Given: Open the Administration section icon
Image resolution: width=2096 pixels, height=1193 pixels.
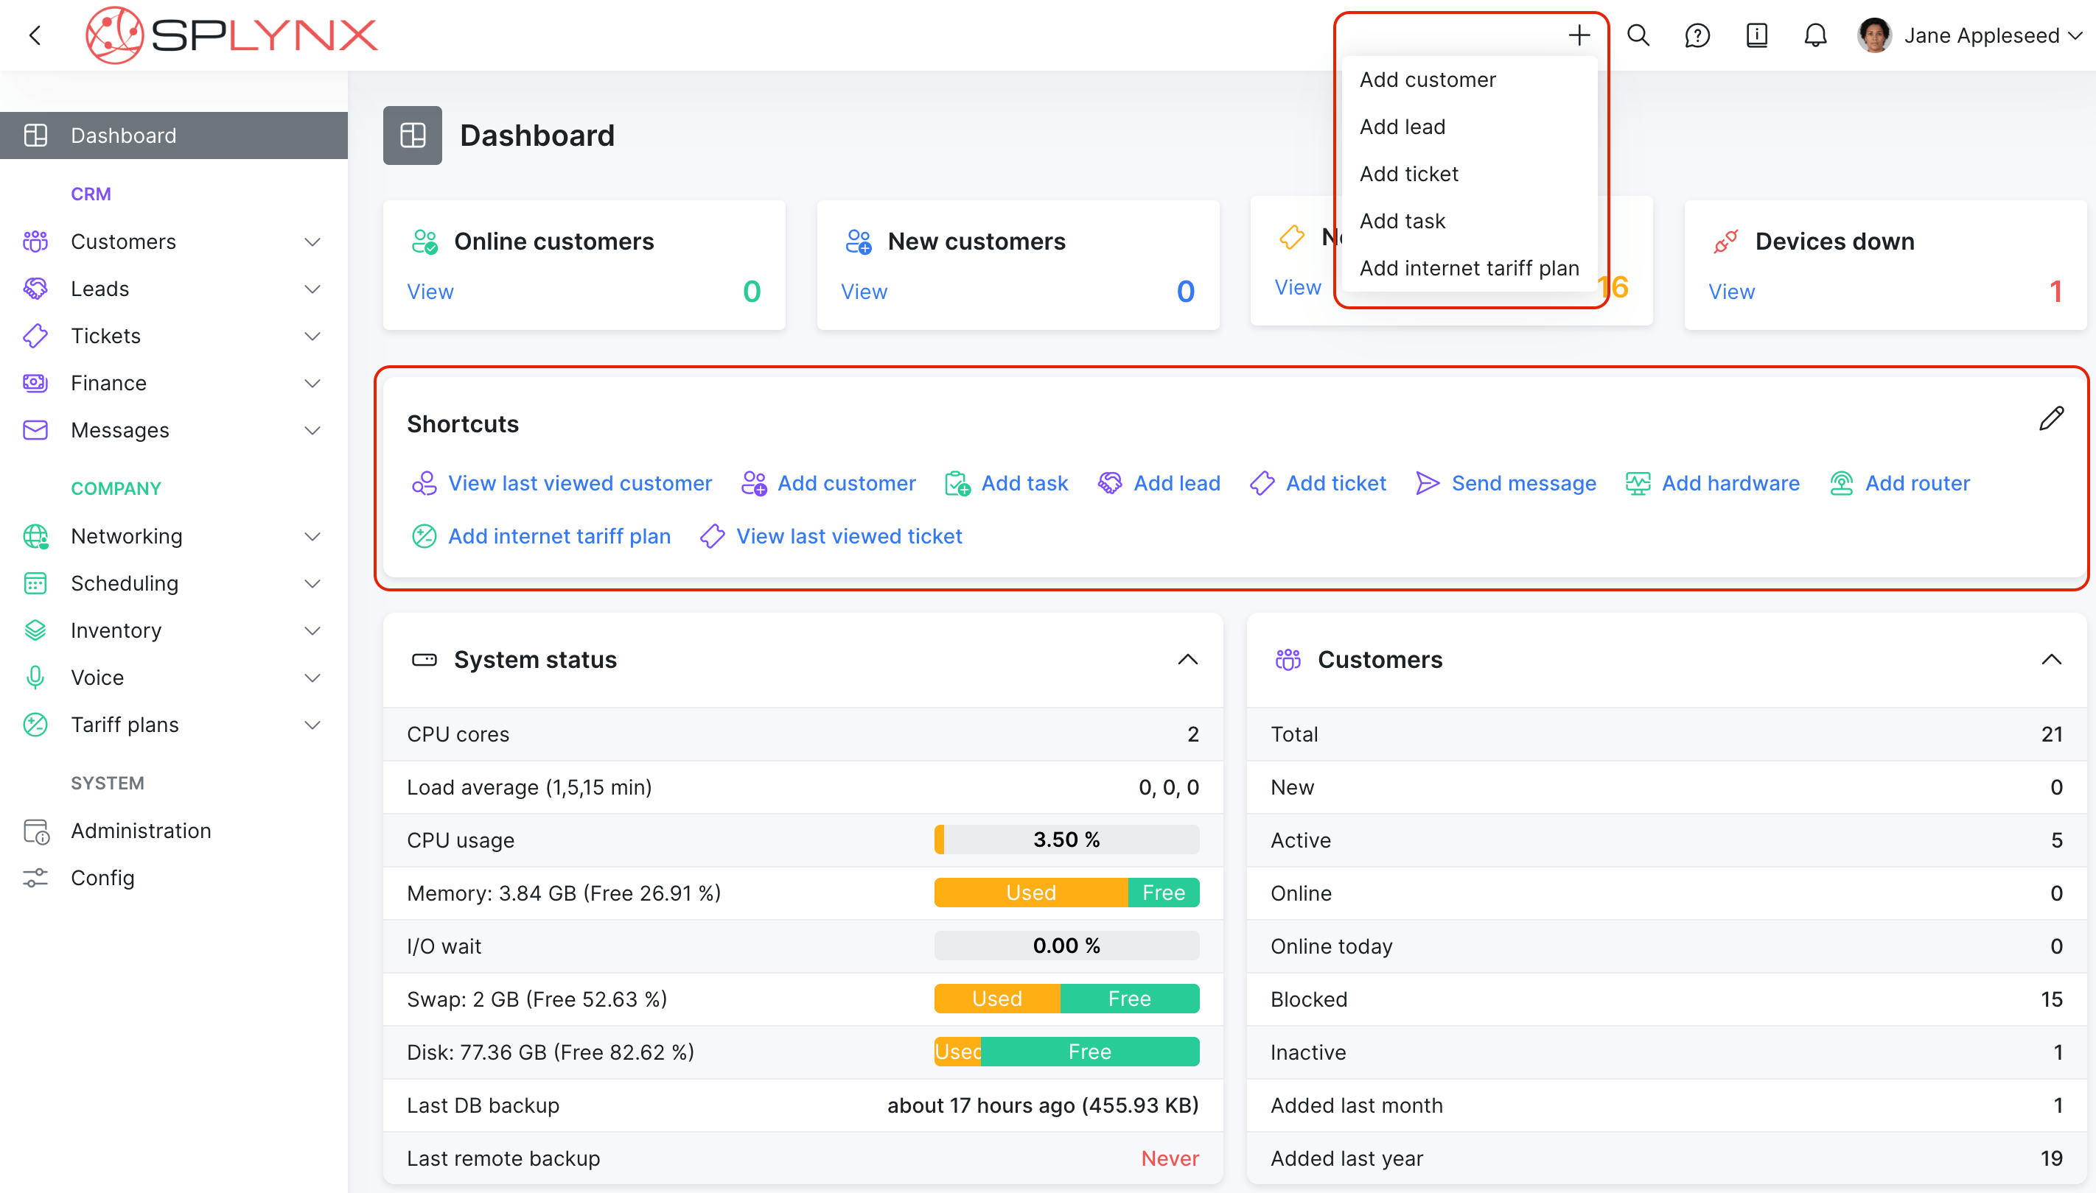Looking at the screenshot, I should pos(35,831).
